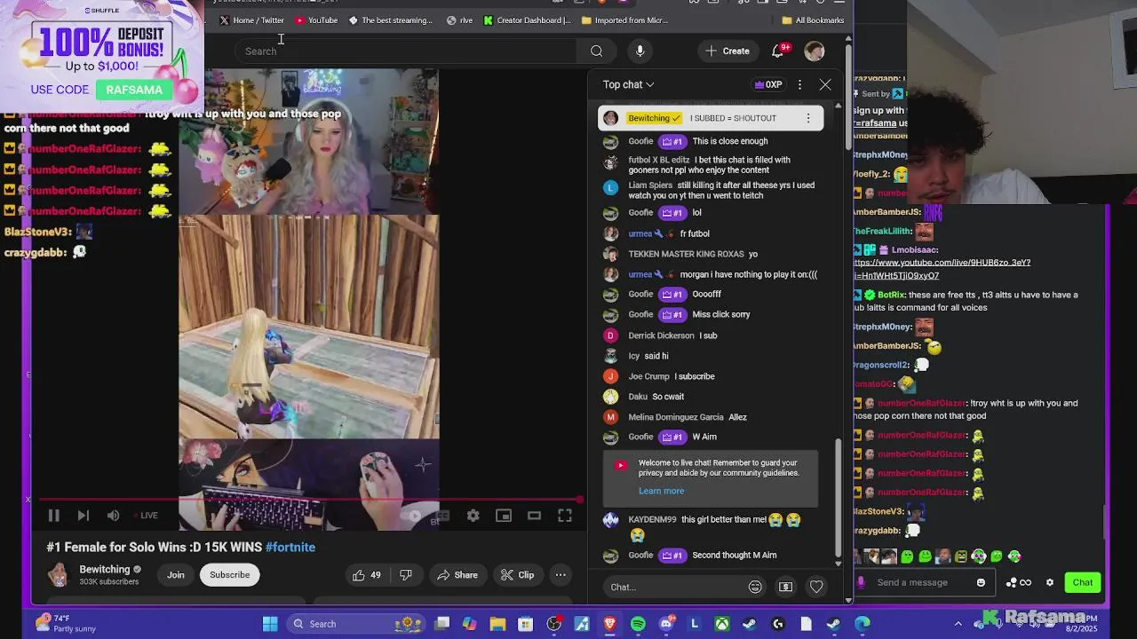Screen dimensions: 1137x639
Task: Search with your voice microphone
Action: [640, 51]
